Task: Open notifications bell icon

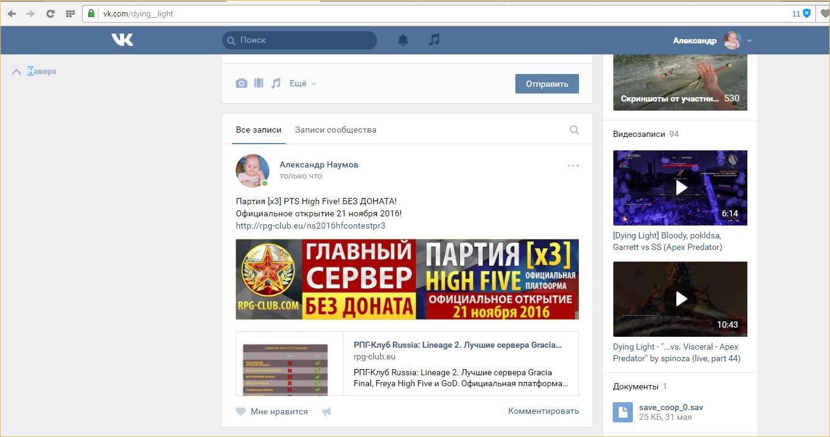Action: [x=403, y=40]
